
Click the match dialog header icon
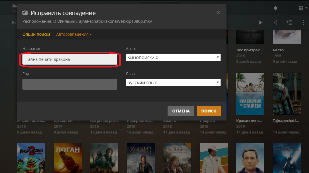click(x=25, y=13)
